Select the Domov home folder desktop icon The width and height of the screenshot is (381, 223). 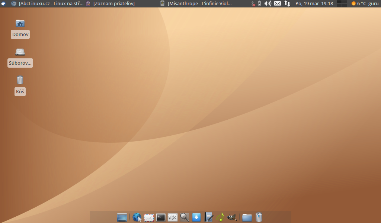click(20, 29)
